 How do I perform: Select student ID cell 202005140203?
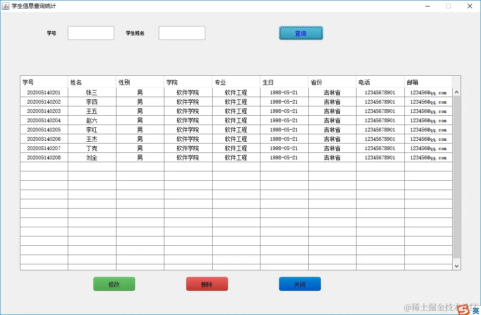click(x=44, y=111)
